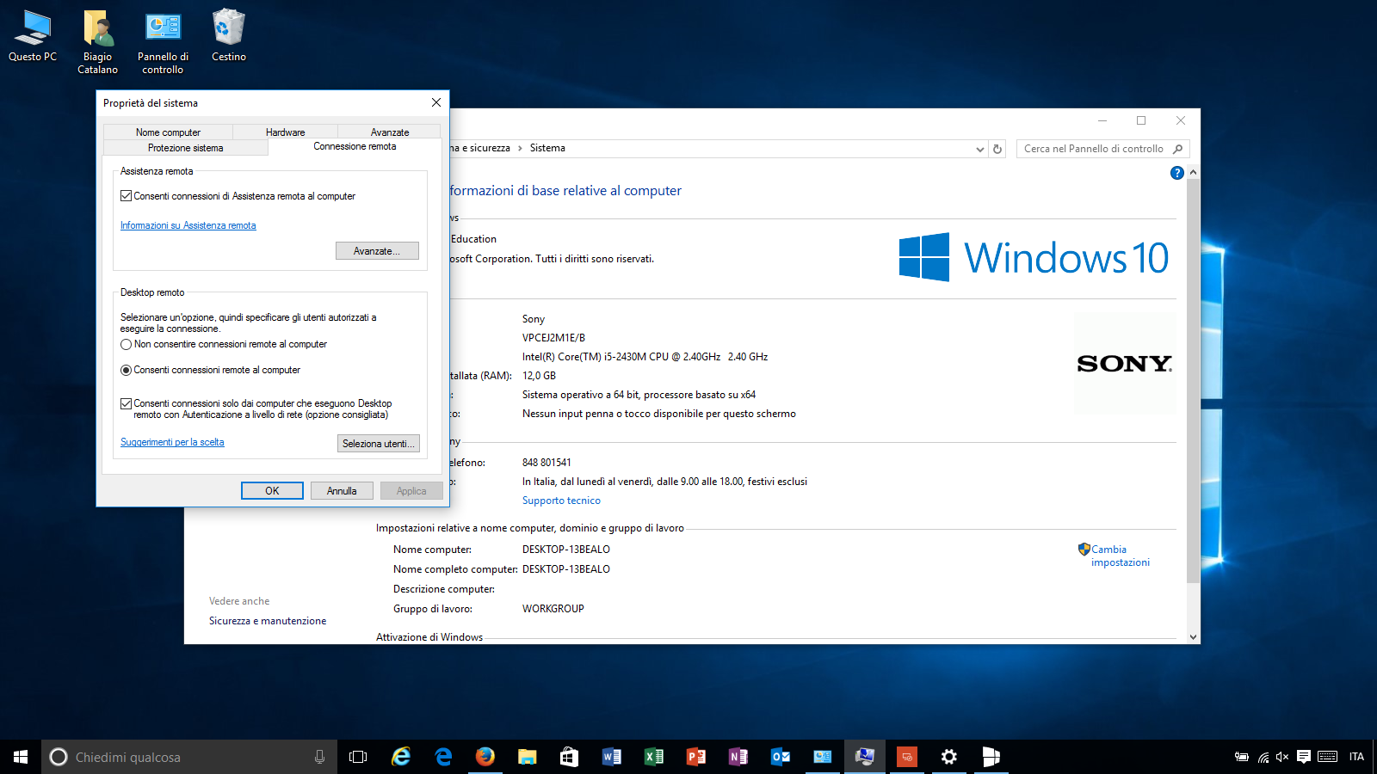Click the Control Panel vertical scrollbar thumb
The width and height of the screenshot is (1377, 774).
1193,381
